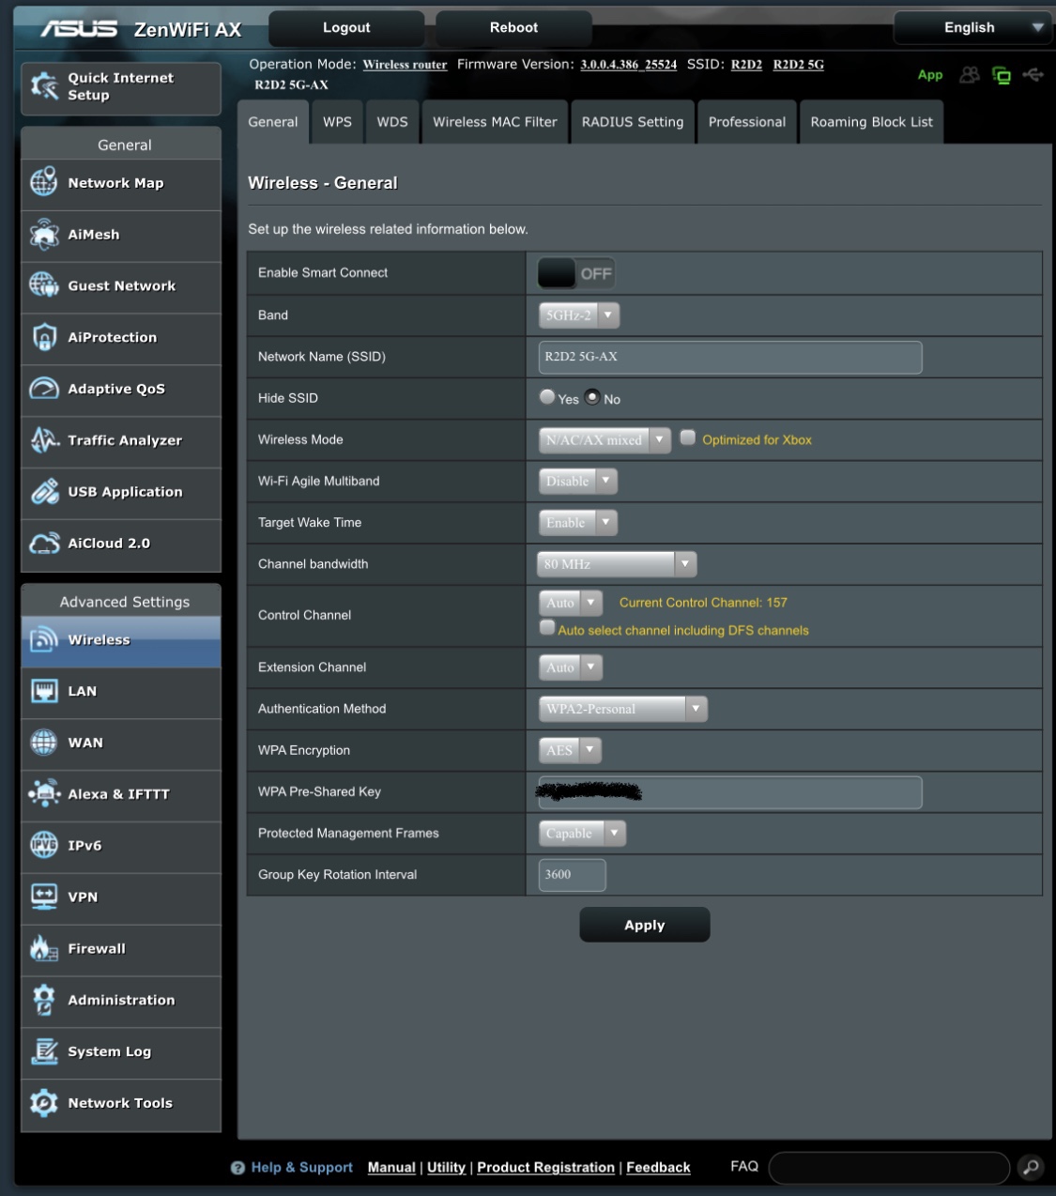The width and height of the screenshot is (1056, 1196).
Task: Open the Control Channel Auto dropdown
Action: (x=571, y=603)
